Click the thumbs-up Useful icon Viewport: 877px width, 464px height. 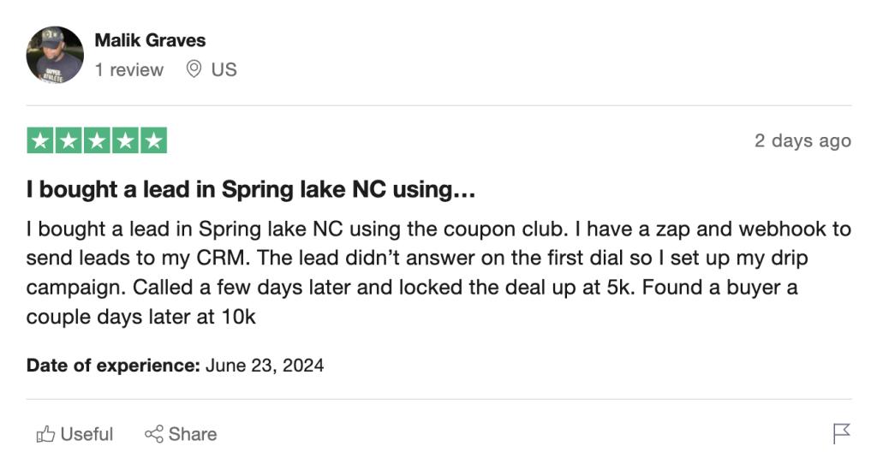pyautogui.click(x=45, y=435)
